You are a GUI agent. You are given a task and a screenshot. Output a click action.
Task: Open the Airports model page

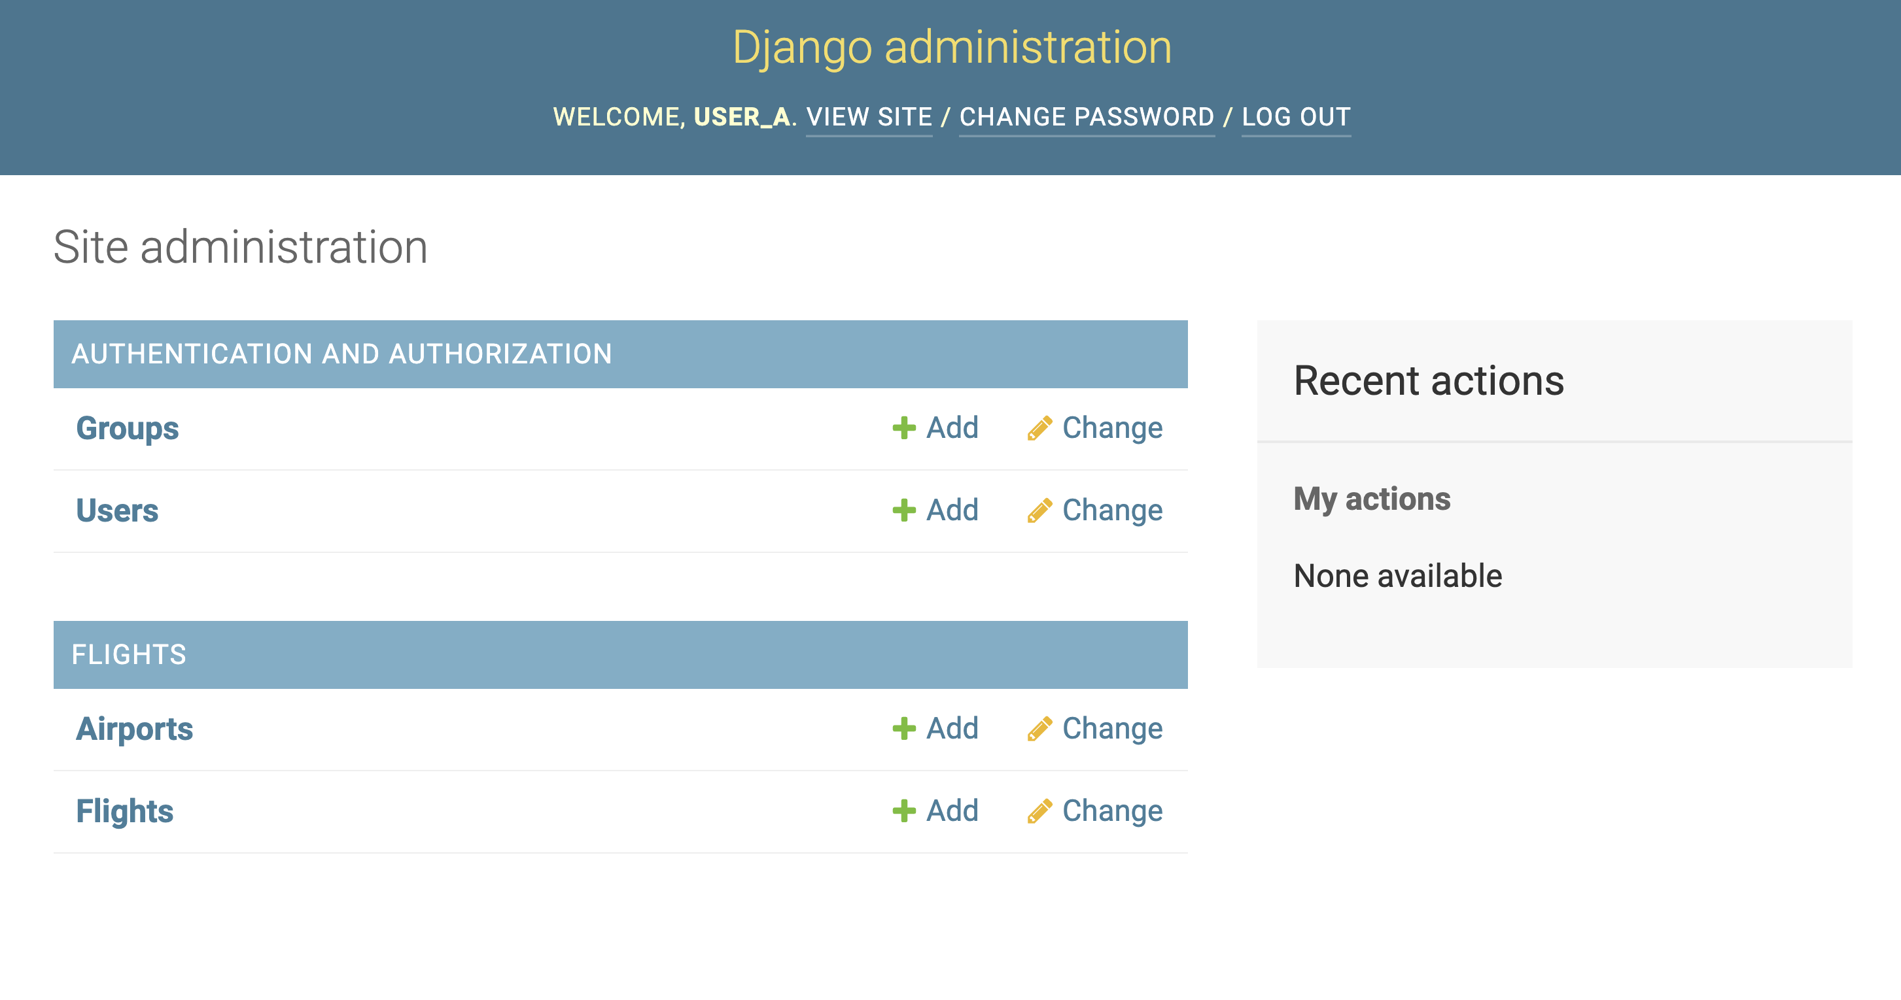[135, 729]
